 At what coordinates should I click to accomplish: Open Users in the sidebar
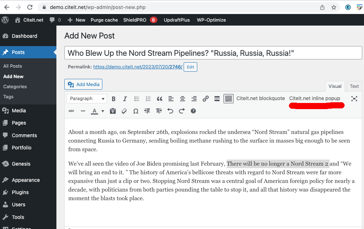tap(28, 205)
